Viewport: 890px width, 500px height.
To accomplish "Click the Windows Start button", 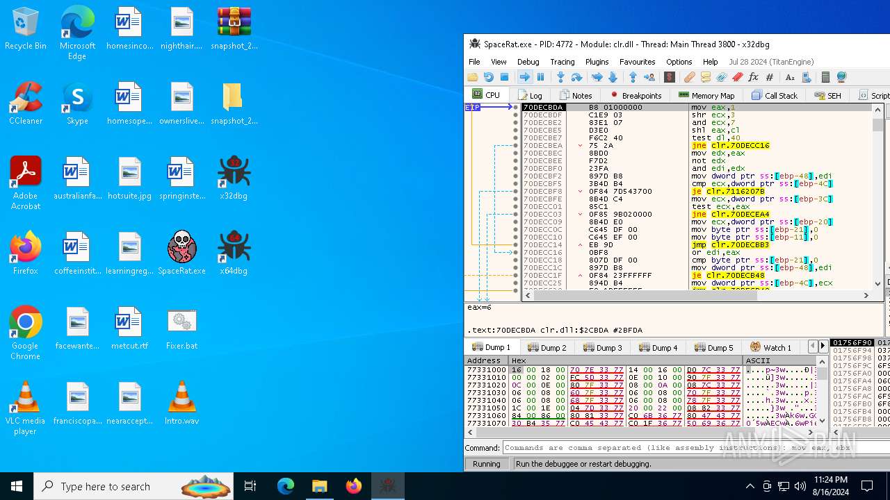I will coord(17,486).
